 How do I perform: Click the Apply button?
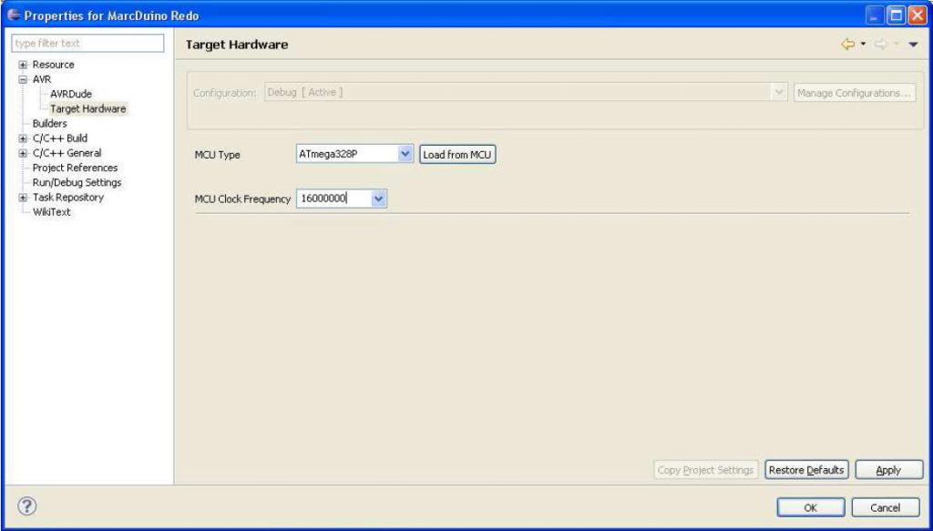[x=888, y=470]
